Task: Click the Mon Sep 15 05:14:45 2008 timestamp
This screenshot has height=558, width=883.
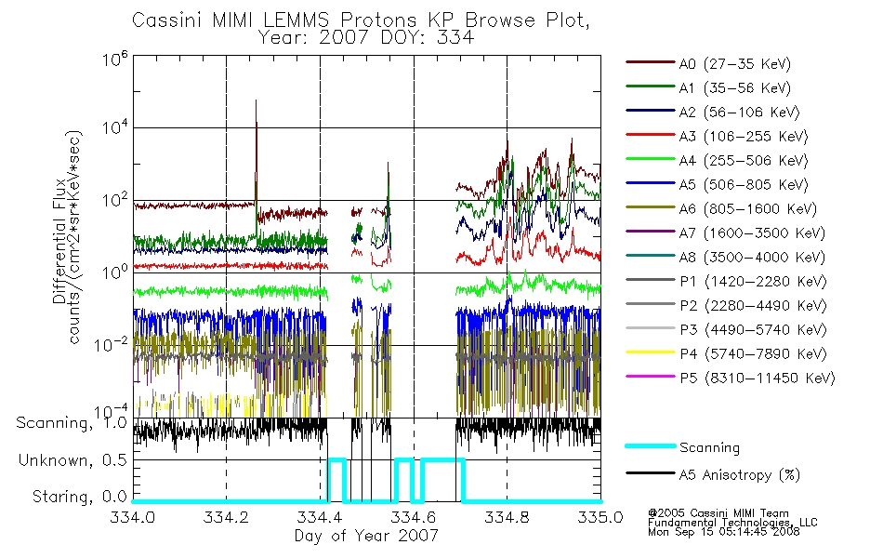Action: (724, 532)
